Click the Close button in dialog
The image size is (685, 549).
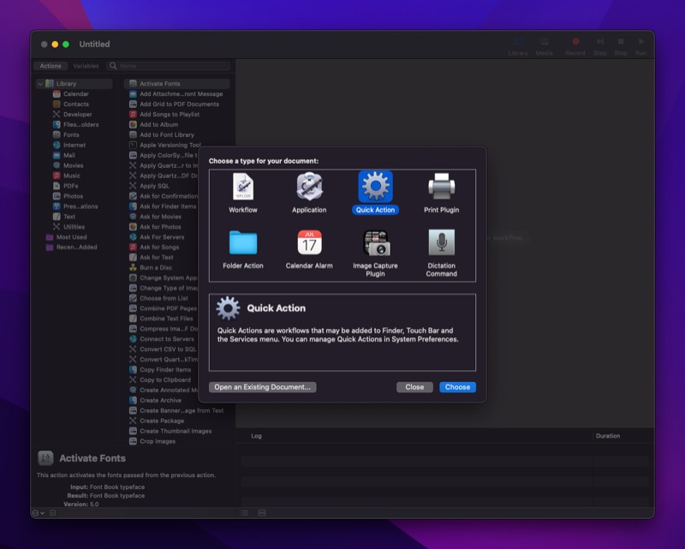(x=414, y=387)
